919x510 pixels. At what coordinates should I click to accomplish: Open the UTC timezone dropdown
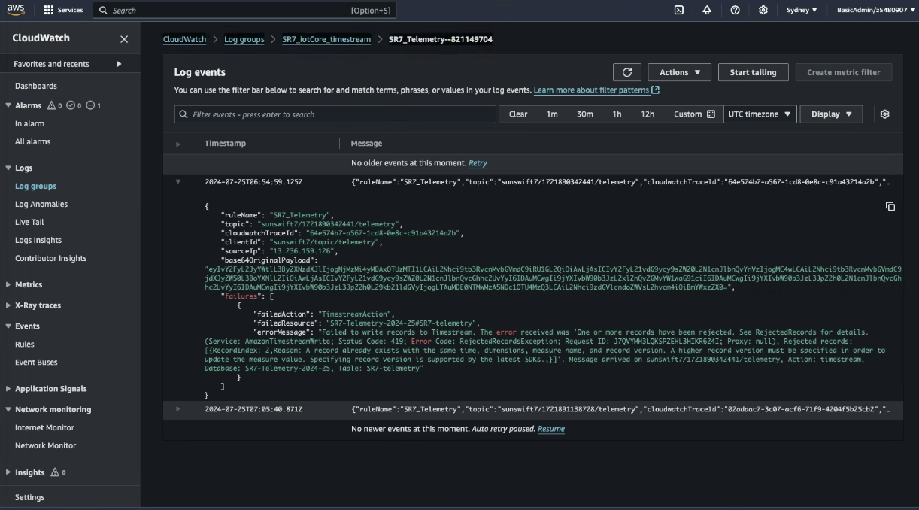click(x=760, y=114)
